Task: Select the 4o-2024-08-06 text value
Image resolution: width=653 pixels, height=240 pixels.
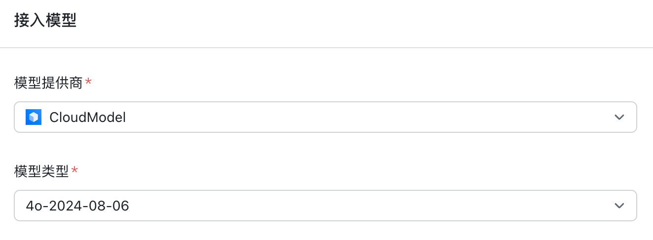Action: (x=77, y=206)
